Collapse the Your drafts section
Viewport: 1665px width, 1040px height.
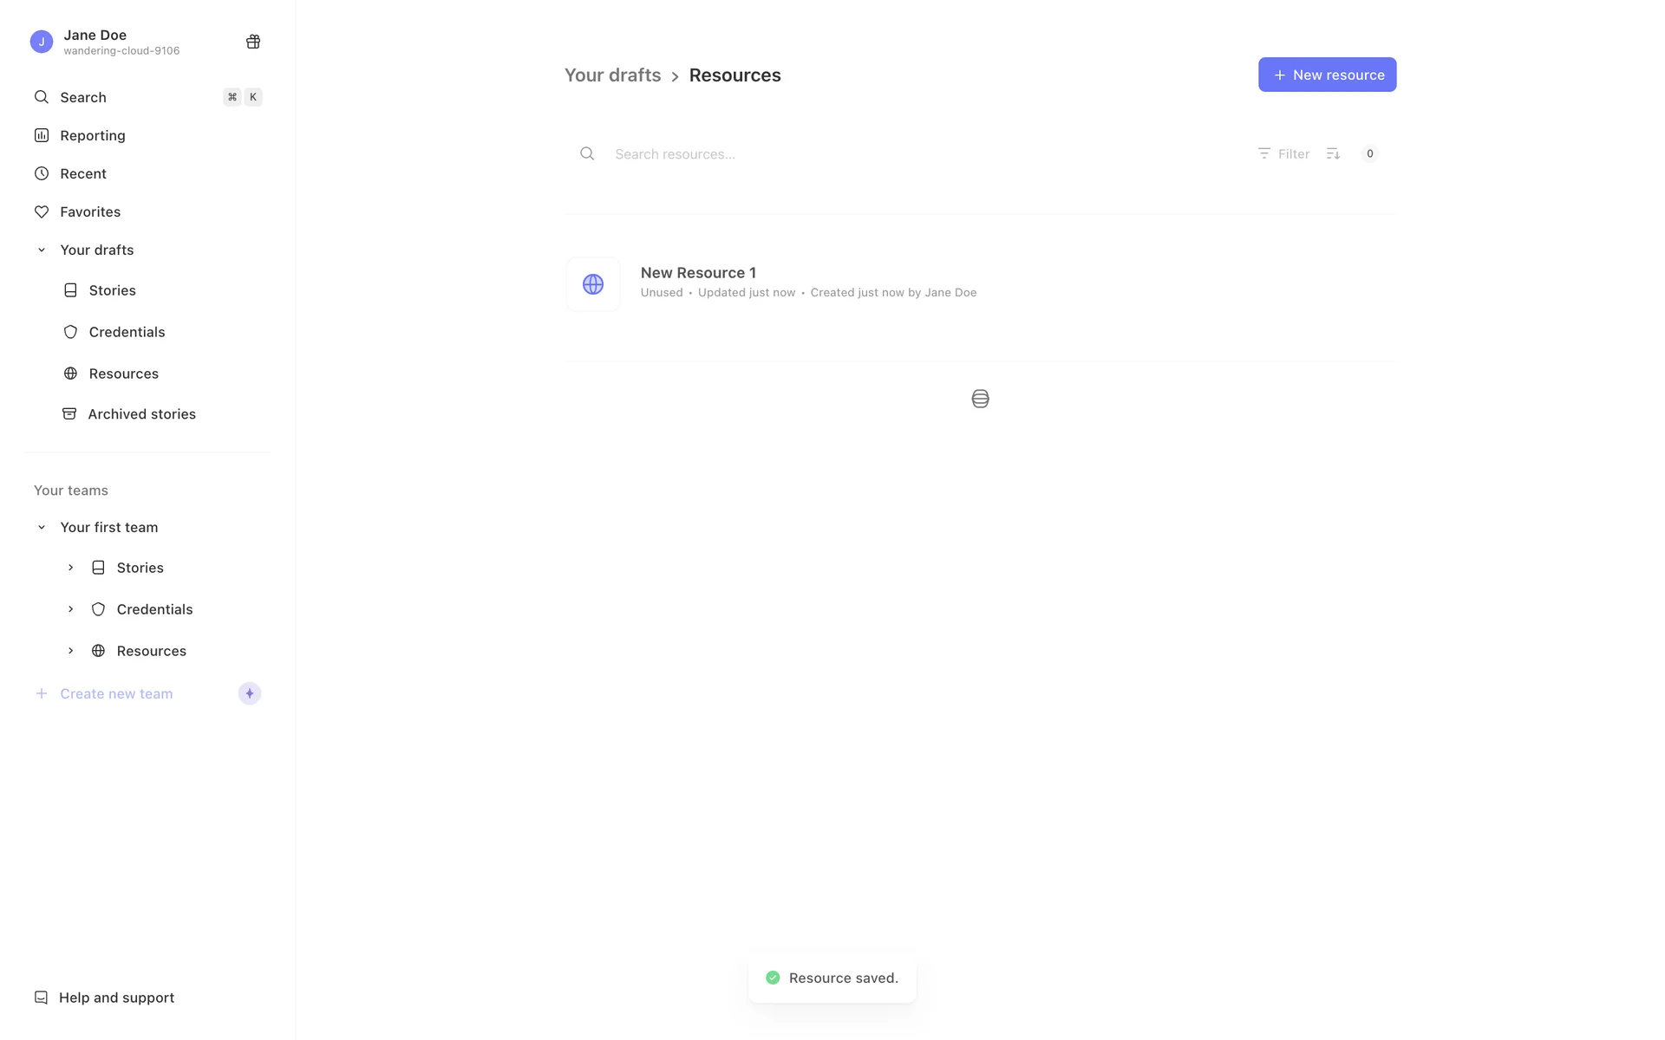pos(41,250)
